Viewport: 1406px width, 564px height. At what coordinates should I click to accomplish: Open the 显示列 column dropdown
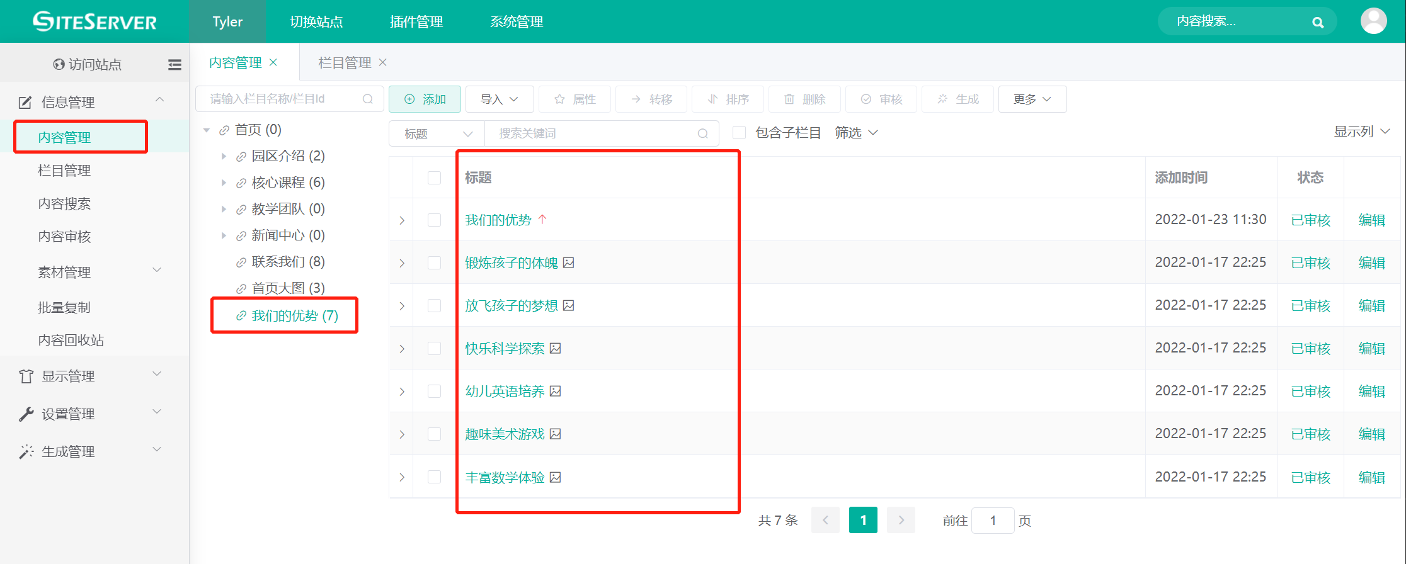pyautogui.click(x=1361, y=132)
